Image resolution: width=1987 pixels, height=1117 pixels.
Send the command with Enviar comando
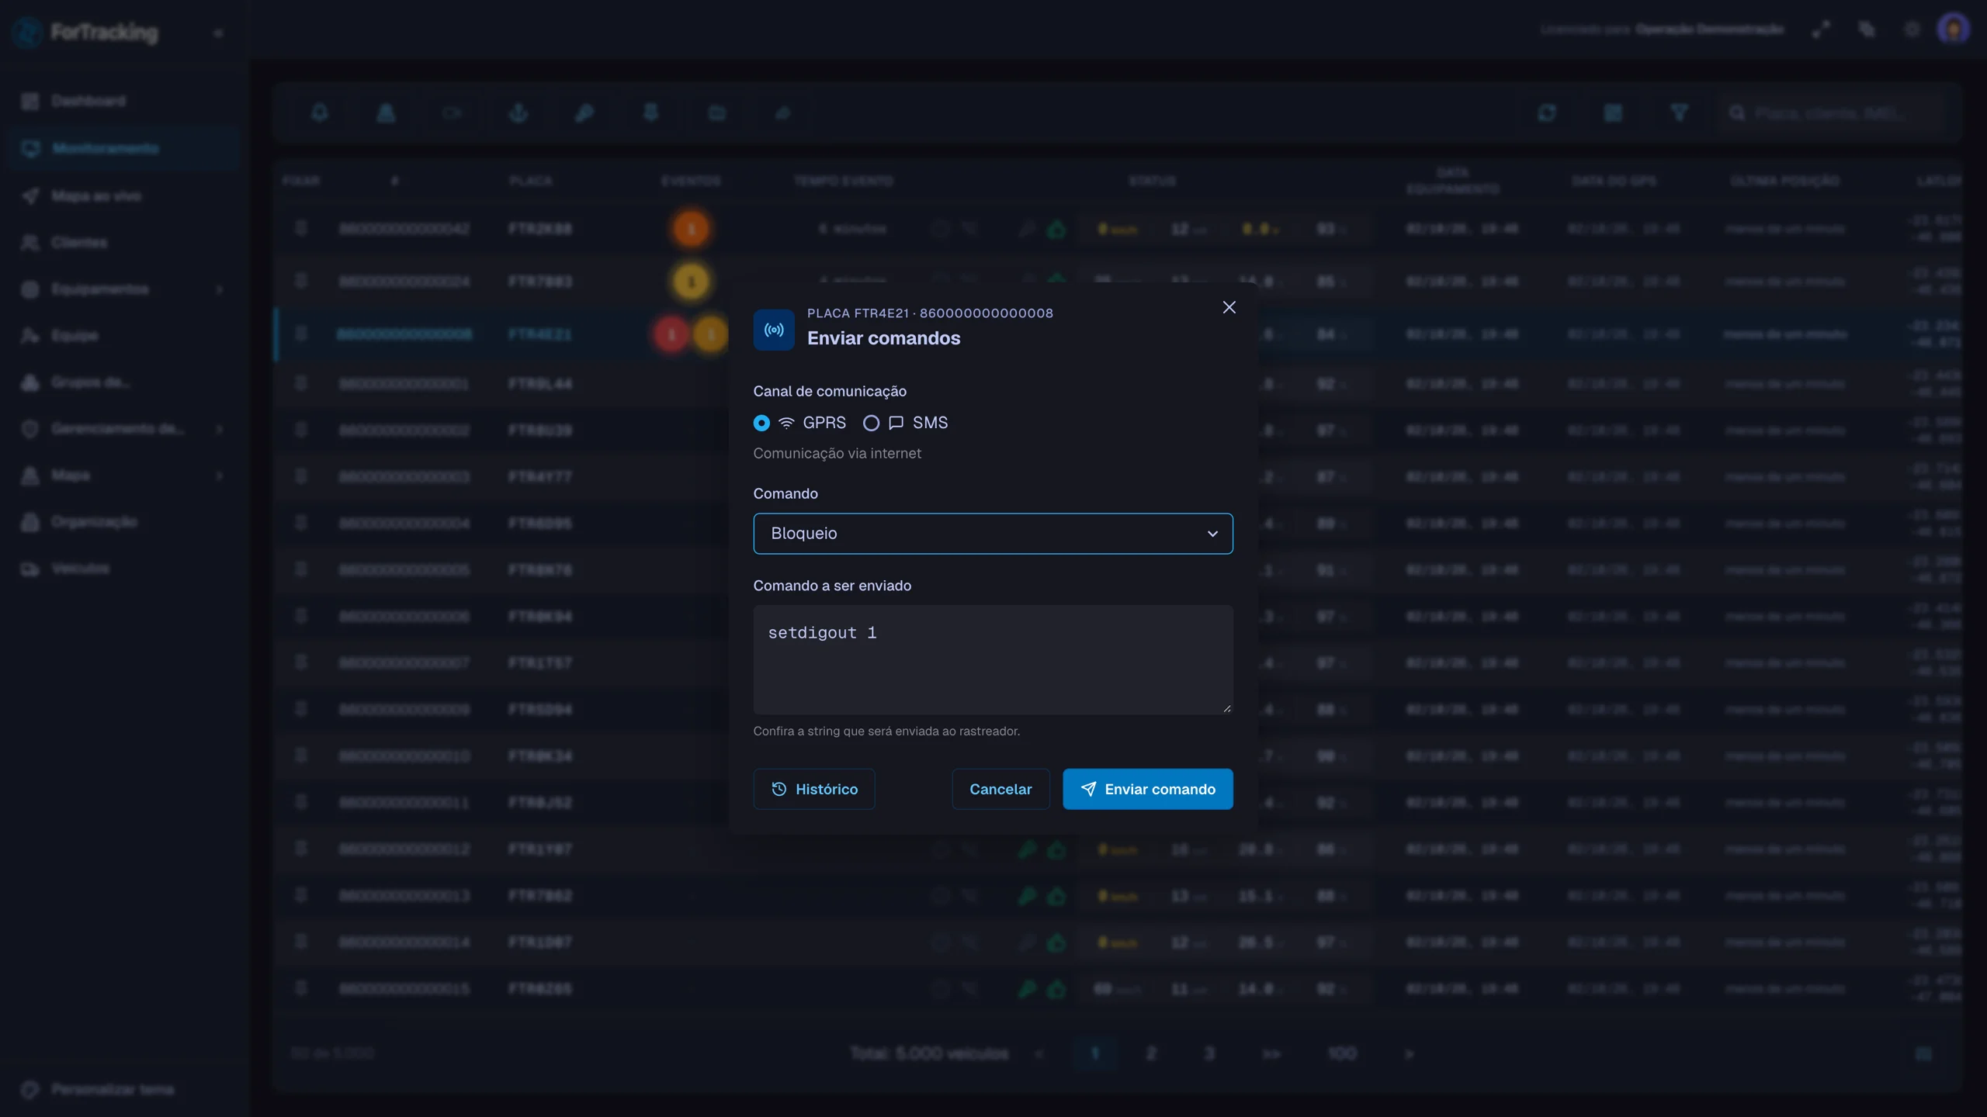point(1147,789)
